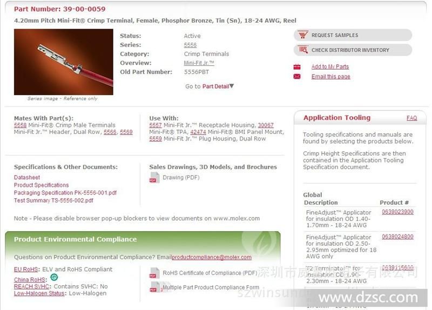Expand Part Detail using the down arrow
432x310 pixels.
pos(232,86)
